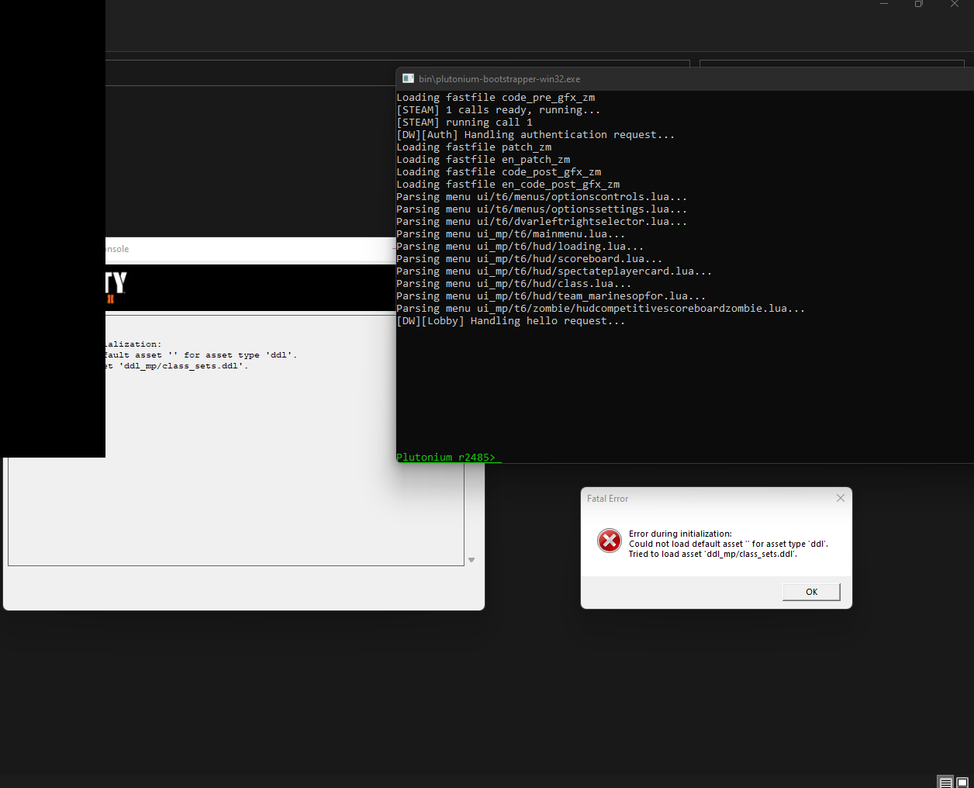
Task: Click the 'Could not load default asset' message
Action: coord(727,544)
